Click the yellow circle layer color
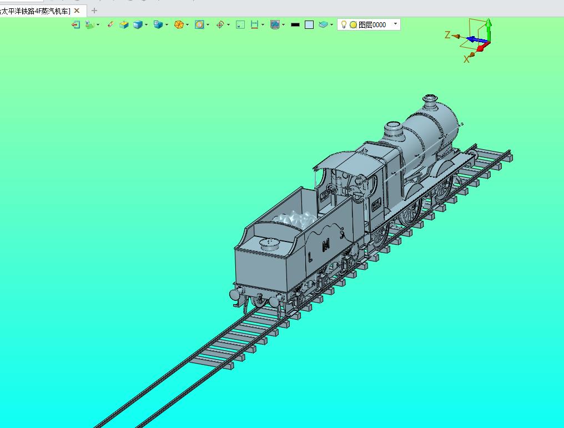This screenshot has width=564, height=428. click(353, 24)
